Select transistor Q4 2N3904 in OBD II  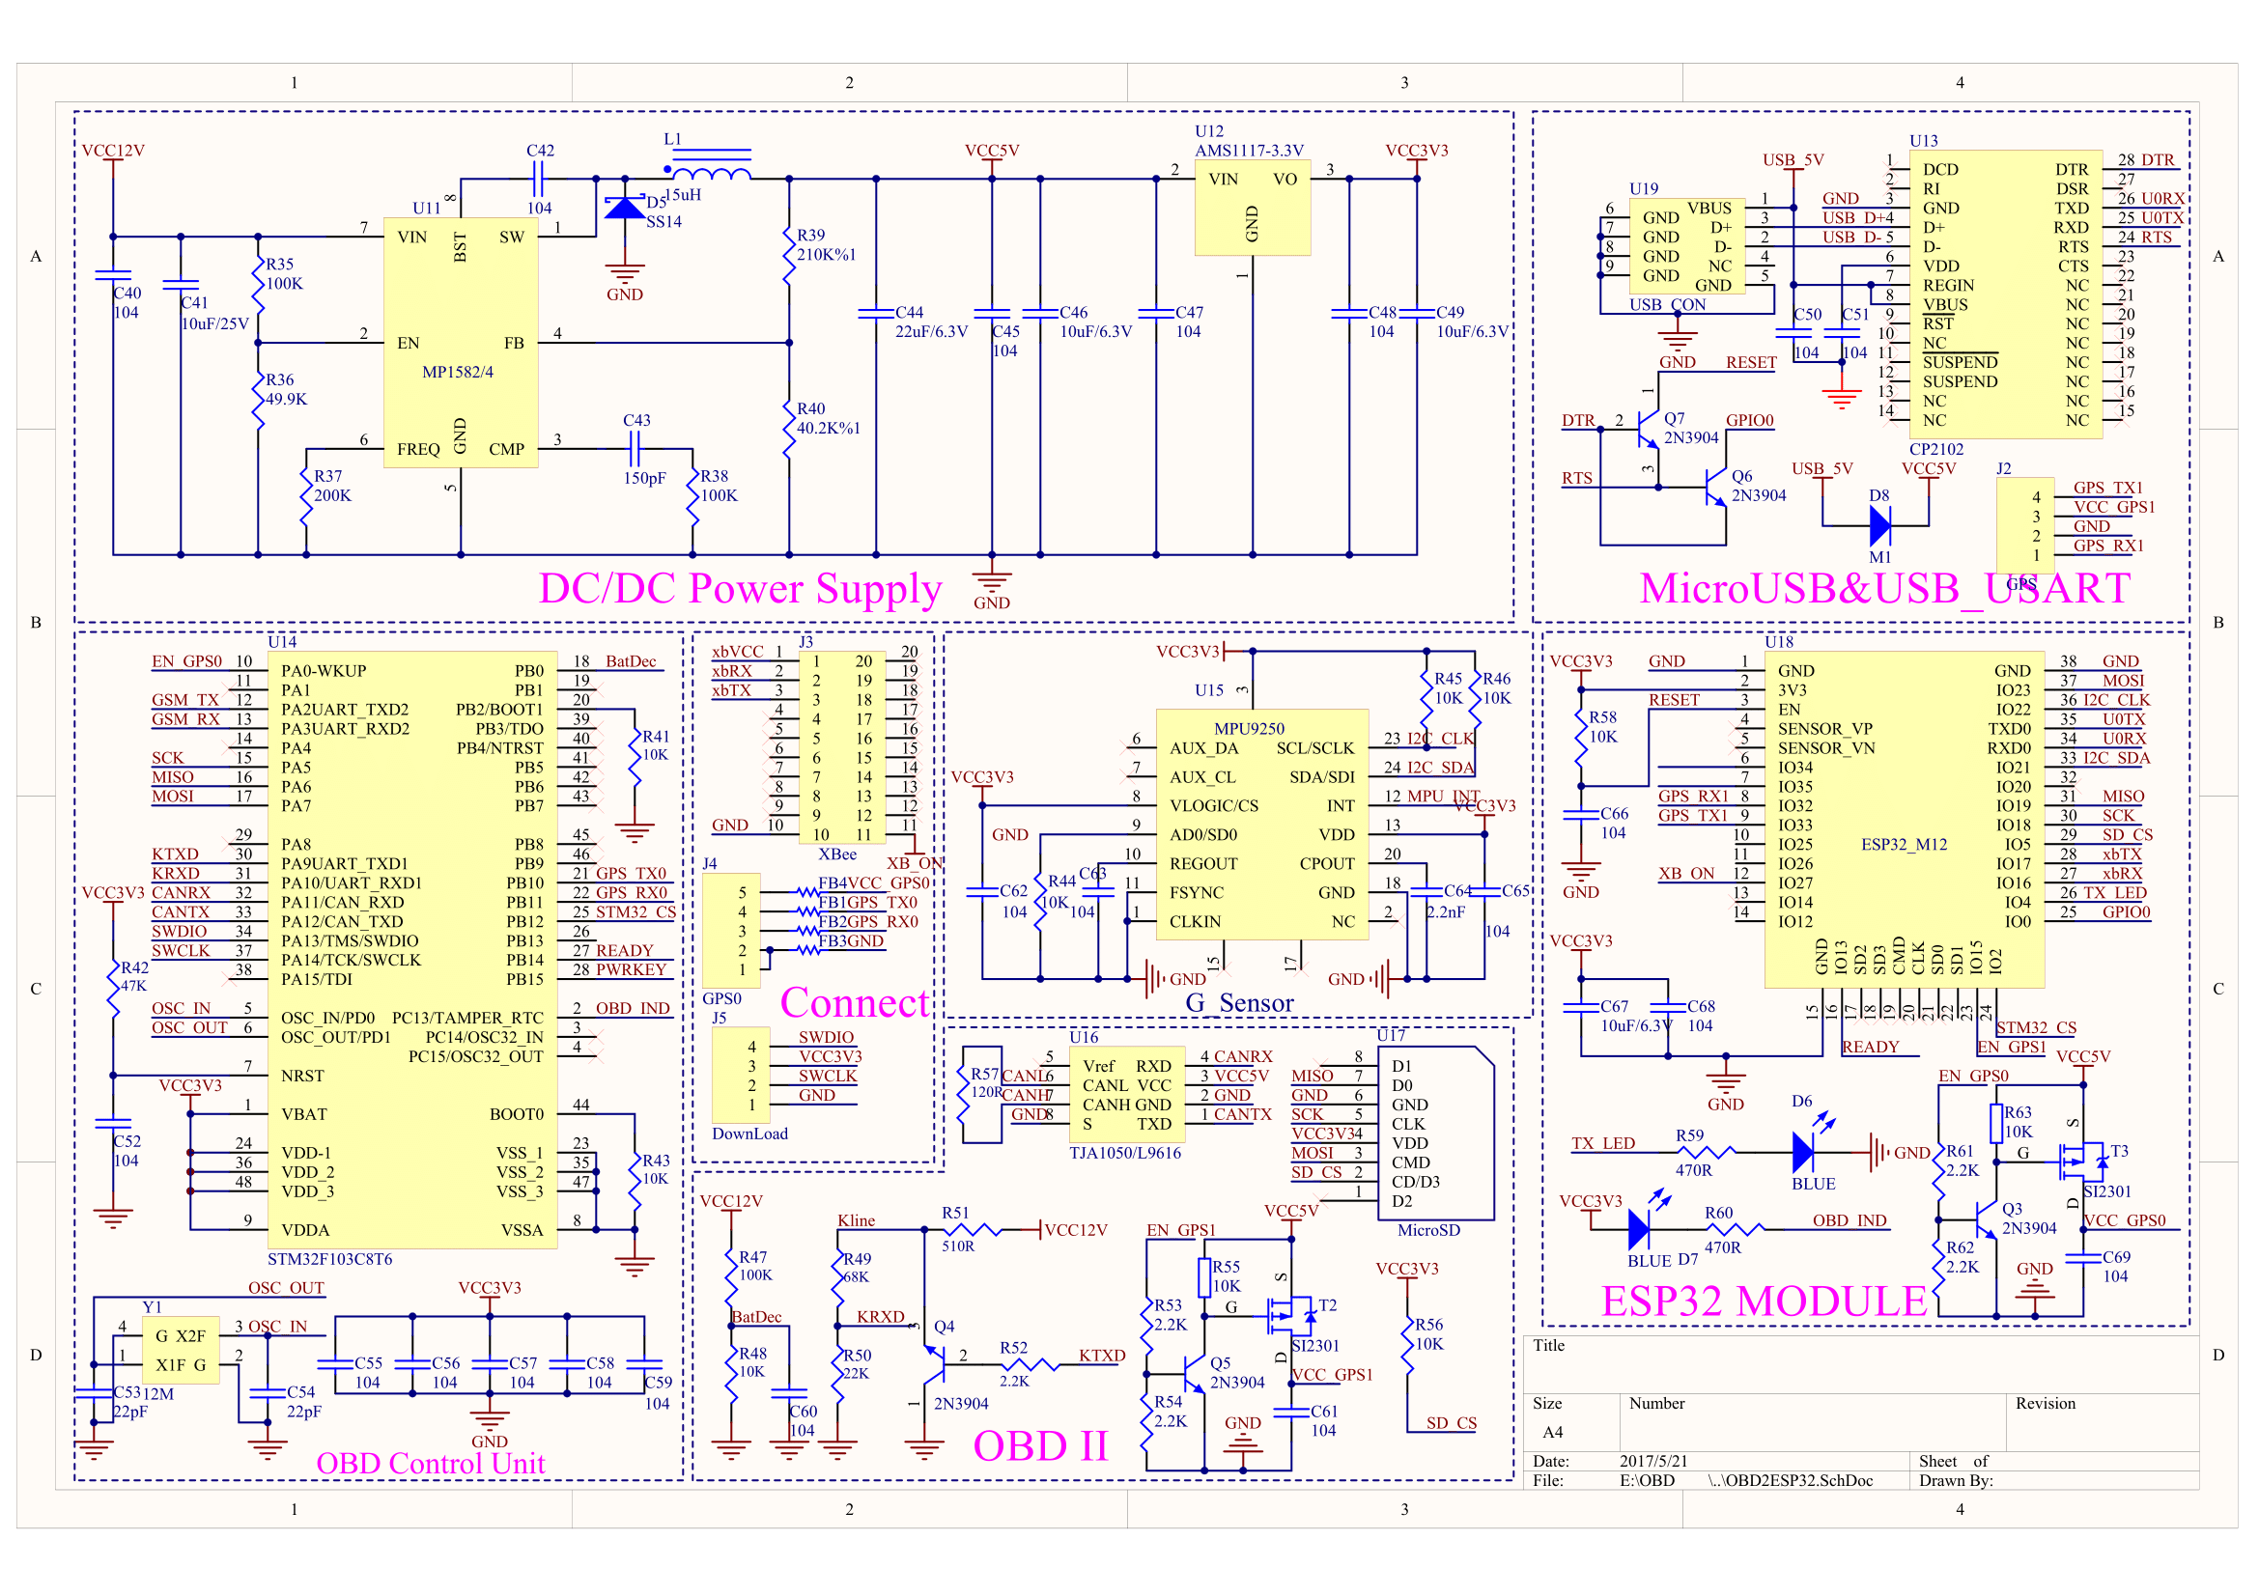point(933,1365)
